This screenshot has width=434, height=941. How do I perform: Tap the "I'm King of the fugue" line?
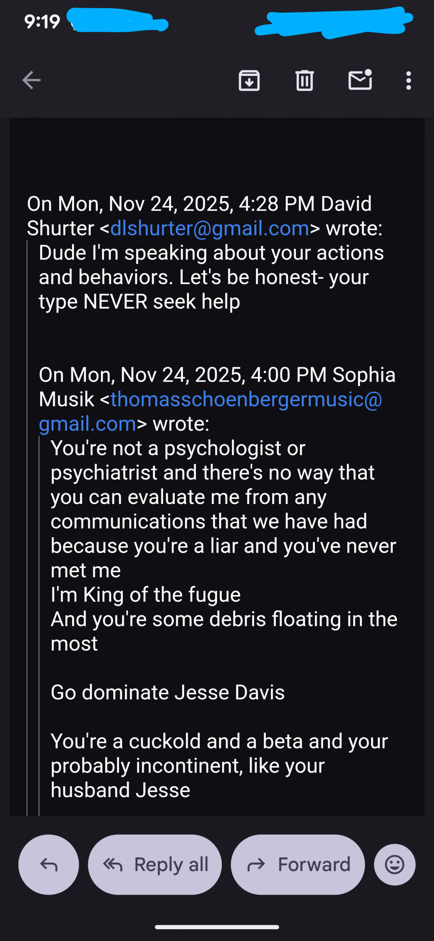click(x=145, y=595)
